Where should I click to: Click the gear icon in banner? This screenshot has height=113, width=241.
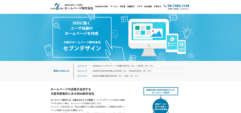tap(191, 55)
